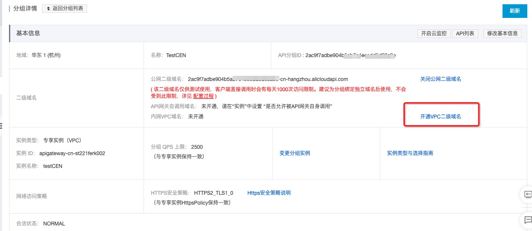
Task: Open the API列表 button
Action: [465, 34]
